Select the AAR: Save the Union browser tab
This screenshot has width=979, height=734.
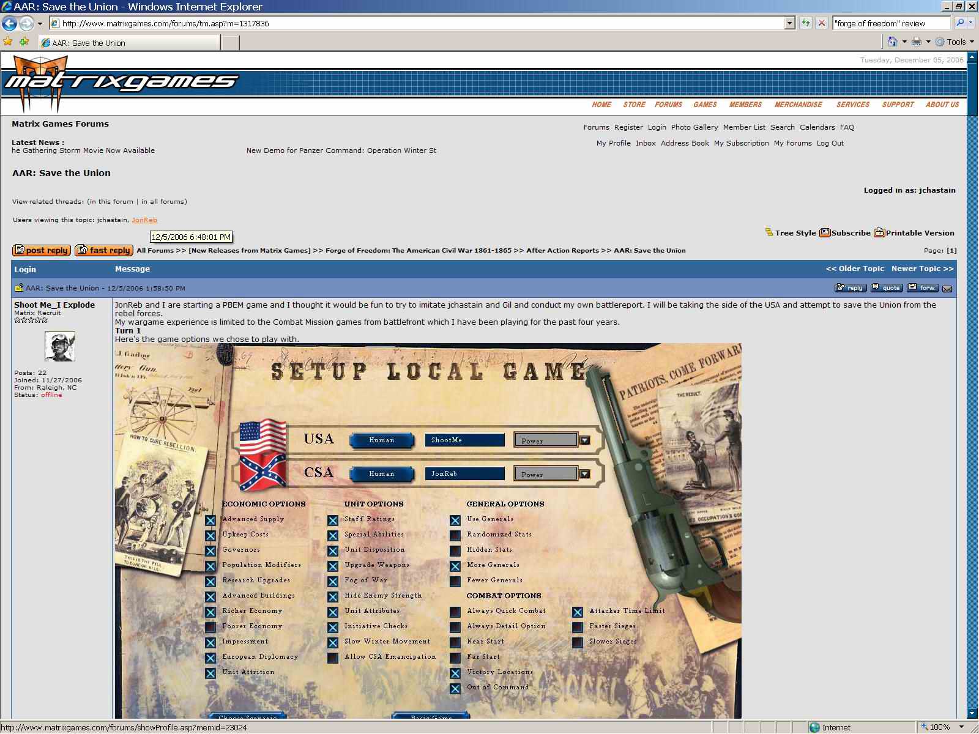click(x=129, y=43)
